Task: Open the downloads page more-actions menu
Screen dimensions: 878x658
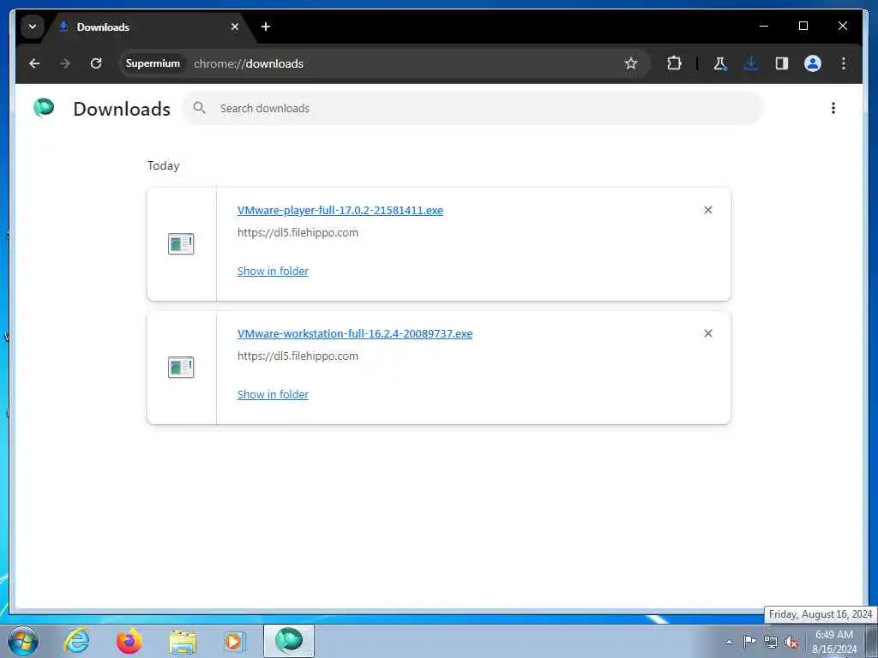Action: pyautogui.click(x=833, y=108)
